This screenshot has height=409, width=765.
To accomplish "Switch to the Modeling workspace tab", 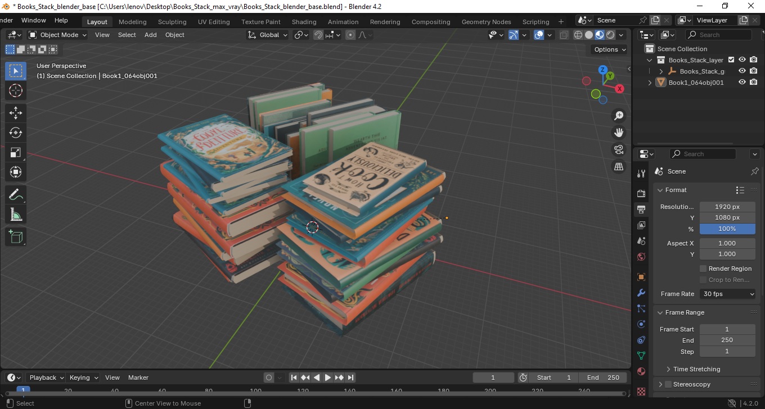I will 132,22.
